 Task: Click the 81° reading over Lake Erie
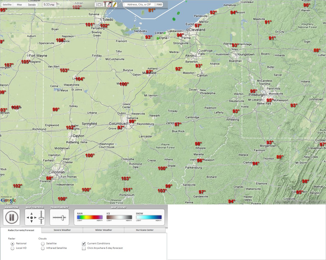(152, 10)
